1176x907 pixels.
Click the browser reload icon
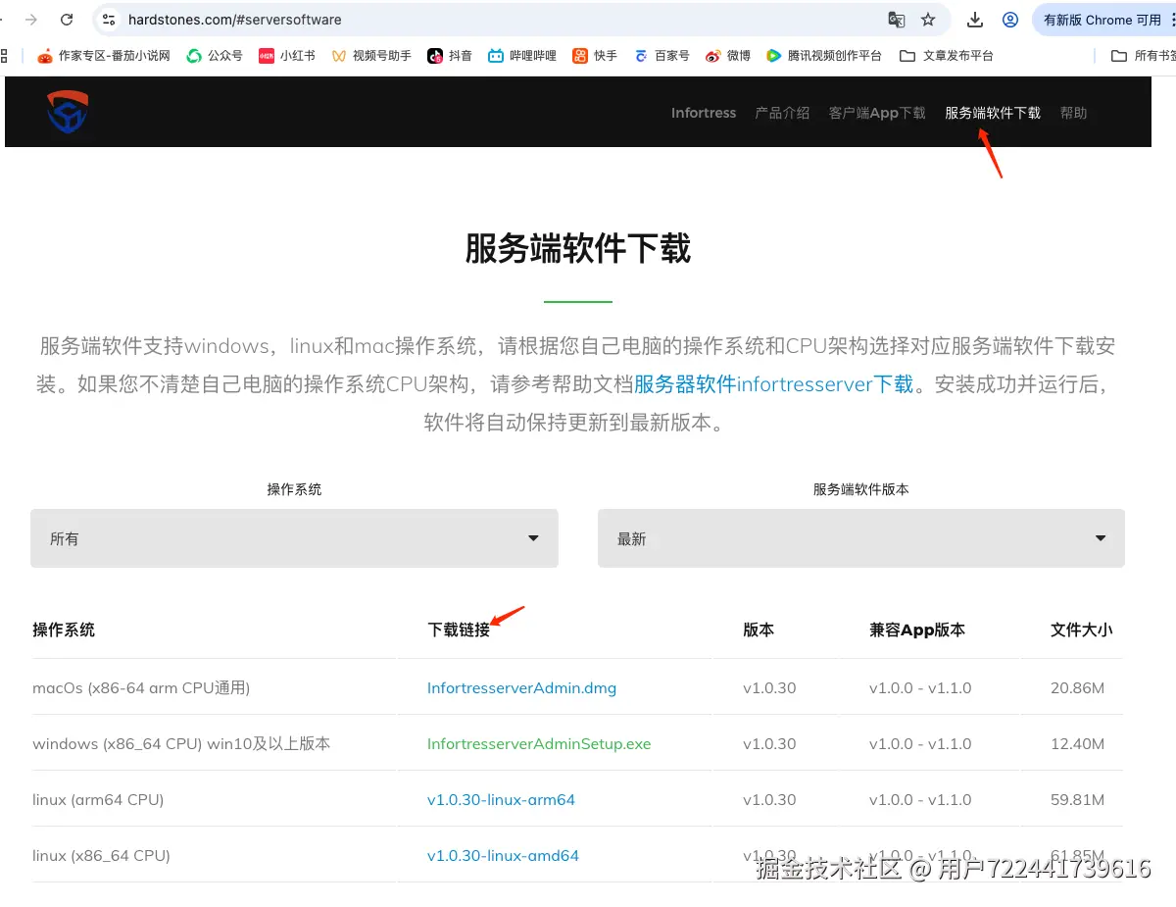pyautogui.click(x=67, y=20)
